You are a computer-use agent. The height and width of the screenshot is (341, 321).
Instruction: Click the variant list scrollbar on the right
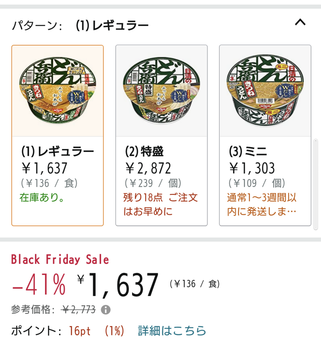tap(316, 184)
